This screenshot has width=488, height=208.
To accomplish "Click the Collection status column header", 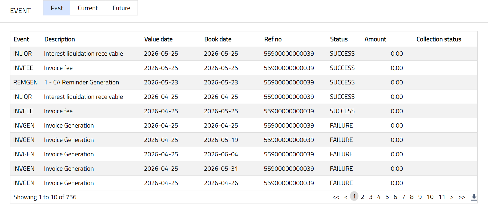I will click(439, 39).
